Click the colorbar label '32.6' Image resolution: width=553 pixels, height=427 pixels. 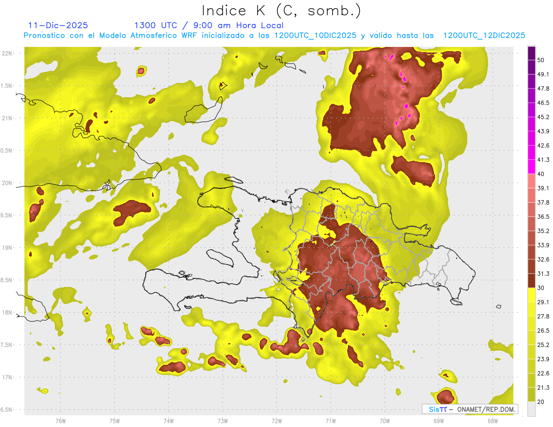click(543, 259)
